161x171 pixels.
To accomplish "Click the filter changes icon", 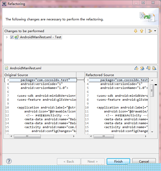I will [x=150, y=31].
